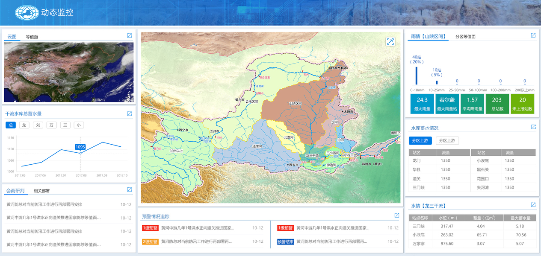Open the 云图 panel in a new window
This screenshot has height=256, width=541.
point(130,36)
